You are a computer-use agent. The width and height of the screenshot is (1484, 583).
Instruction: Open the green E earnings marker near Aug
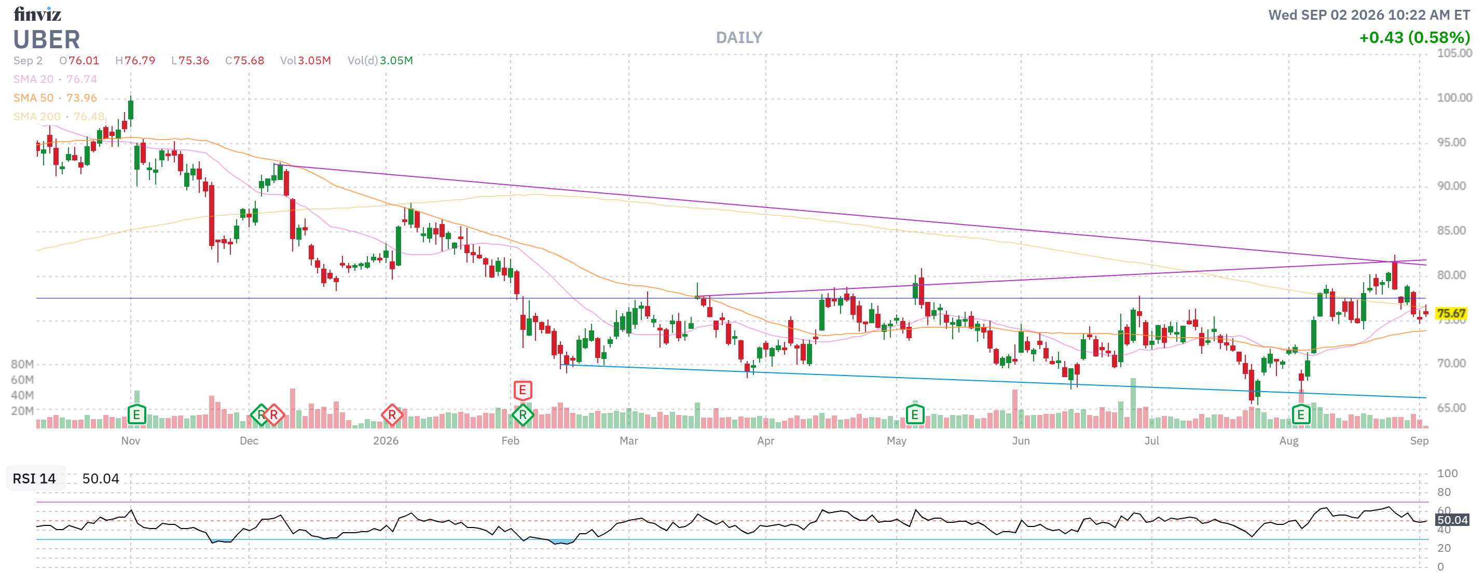tap(1301, 414)
